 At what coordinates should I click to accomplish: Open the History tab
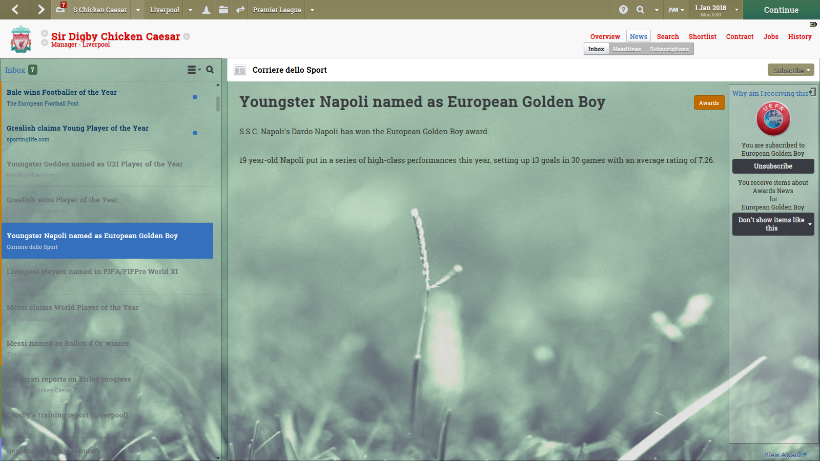800,36
